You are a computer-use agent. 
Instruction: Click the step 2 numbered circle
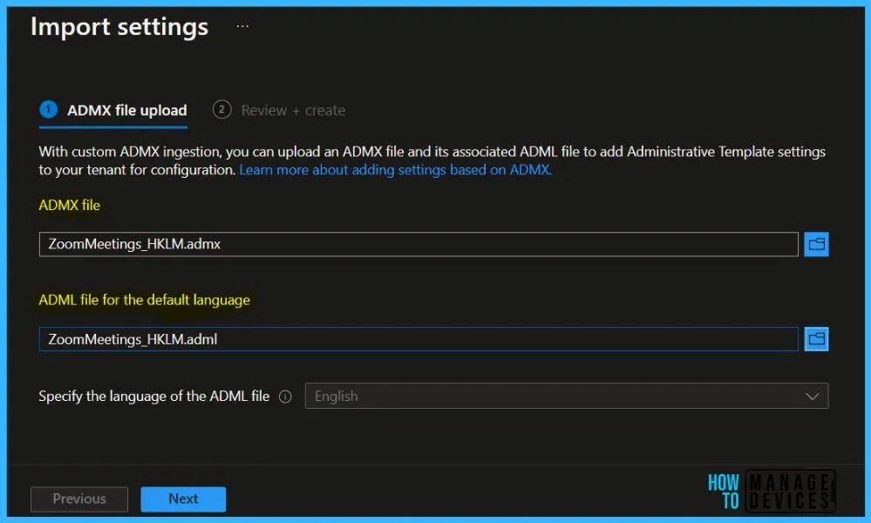click(221, 110)
